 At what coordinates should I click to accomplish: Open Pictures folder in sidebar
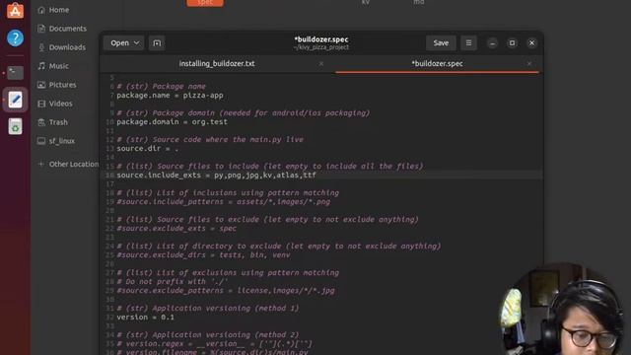(x=62, y=85)
